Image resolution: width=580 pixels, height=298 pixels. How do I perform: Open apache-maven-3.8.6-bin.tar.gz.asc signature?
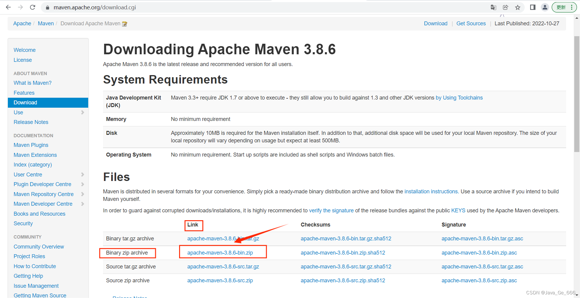[482, 239]
